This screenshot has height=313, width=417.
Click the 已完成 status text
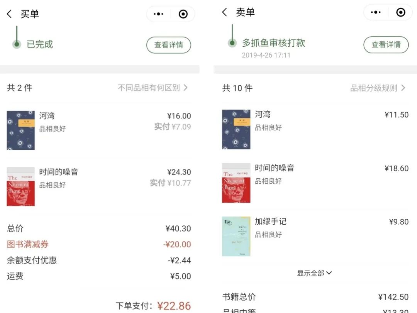point(40,44)
